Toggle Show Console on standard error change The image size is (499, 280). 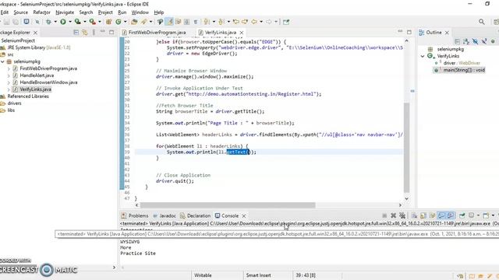[x=451, y=215]
